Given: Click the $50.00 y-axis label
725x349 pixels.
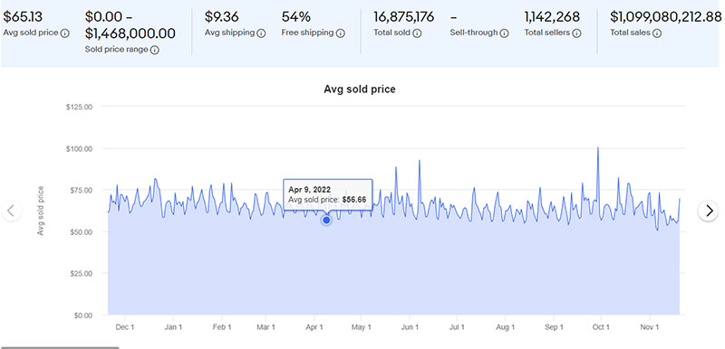Looking at the screenshot, I should click(82, 231).
